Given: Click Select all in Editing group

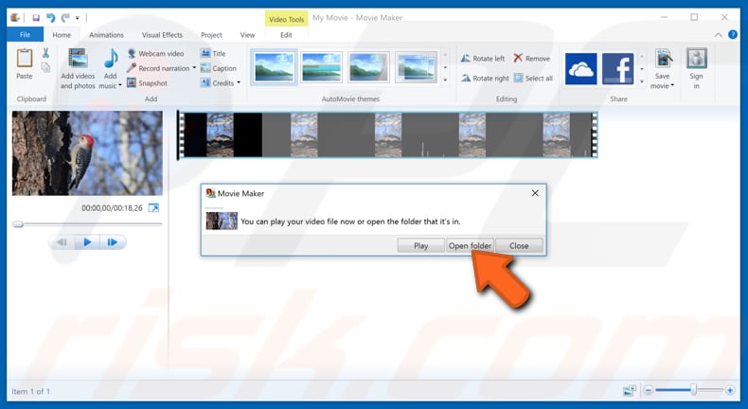Looking at the screenshot, I should 533,79.
